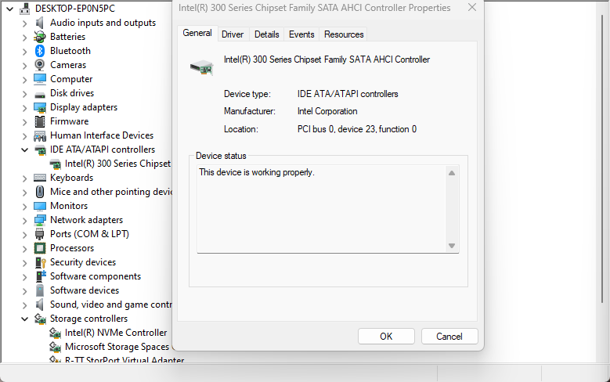Viewport: 610px width, 382px height.
Task: Select the Cameras tree item label
Action: click(68, 65)
